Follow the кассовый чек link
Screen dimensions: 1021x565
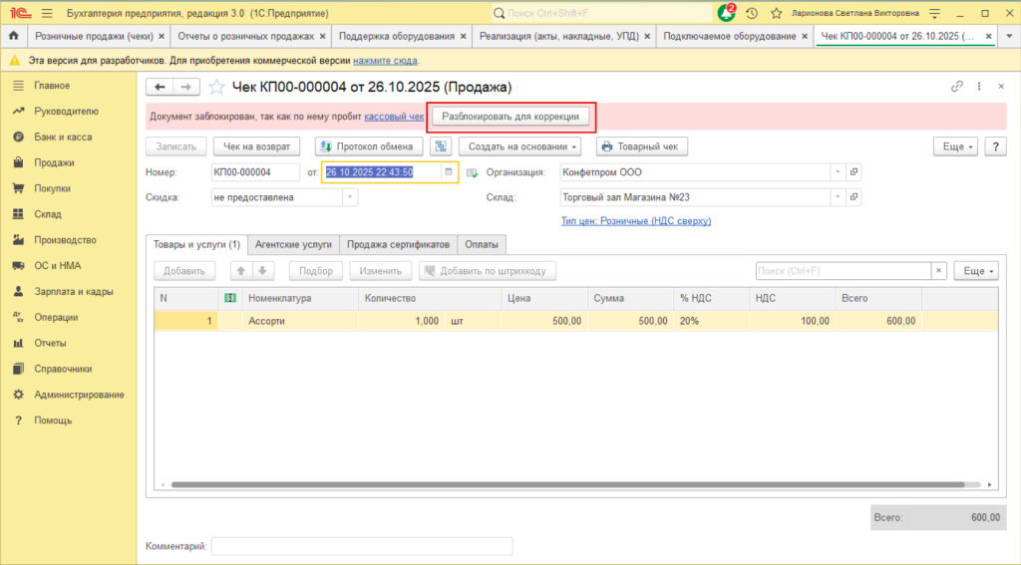point(394,117)
